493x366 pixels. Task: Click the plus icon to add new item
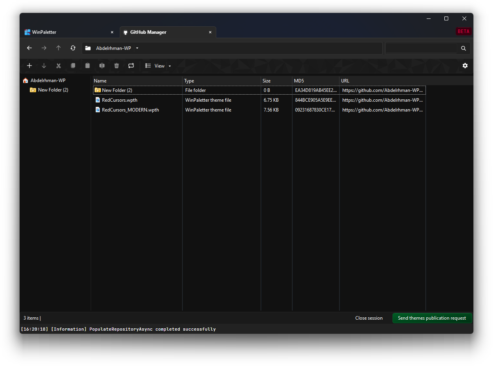(x=29, y=66)
